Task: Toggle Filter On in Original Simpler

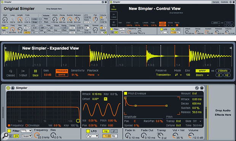Action: point(5,28)
